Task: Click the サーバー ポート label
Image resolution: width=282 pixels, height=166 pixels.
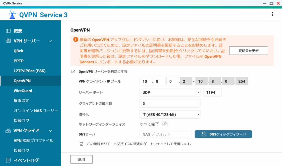Action: pos(91,92)
